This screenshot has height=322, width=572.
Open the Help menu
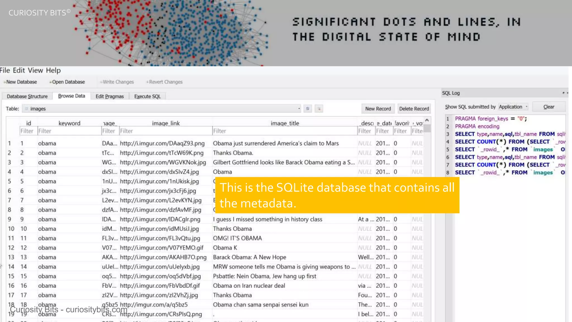53,70
